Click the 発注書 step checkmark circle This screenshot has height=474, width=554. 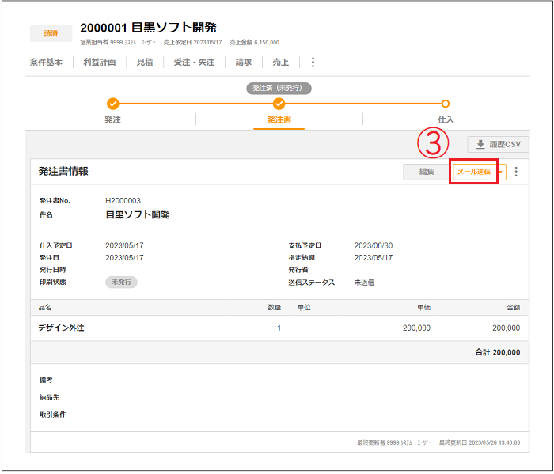(x=279, y=104)
